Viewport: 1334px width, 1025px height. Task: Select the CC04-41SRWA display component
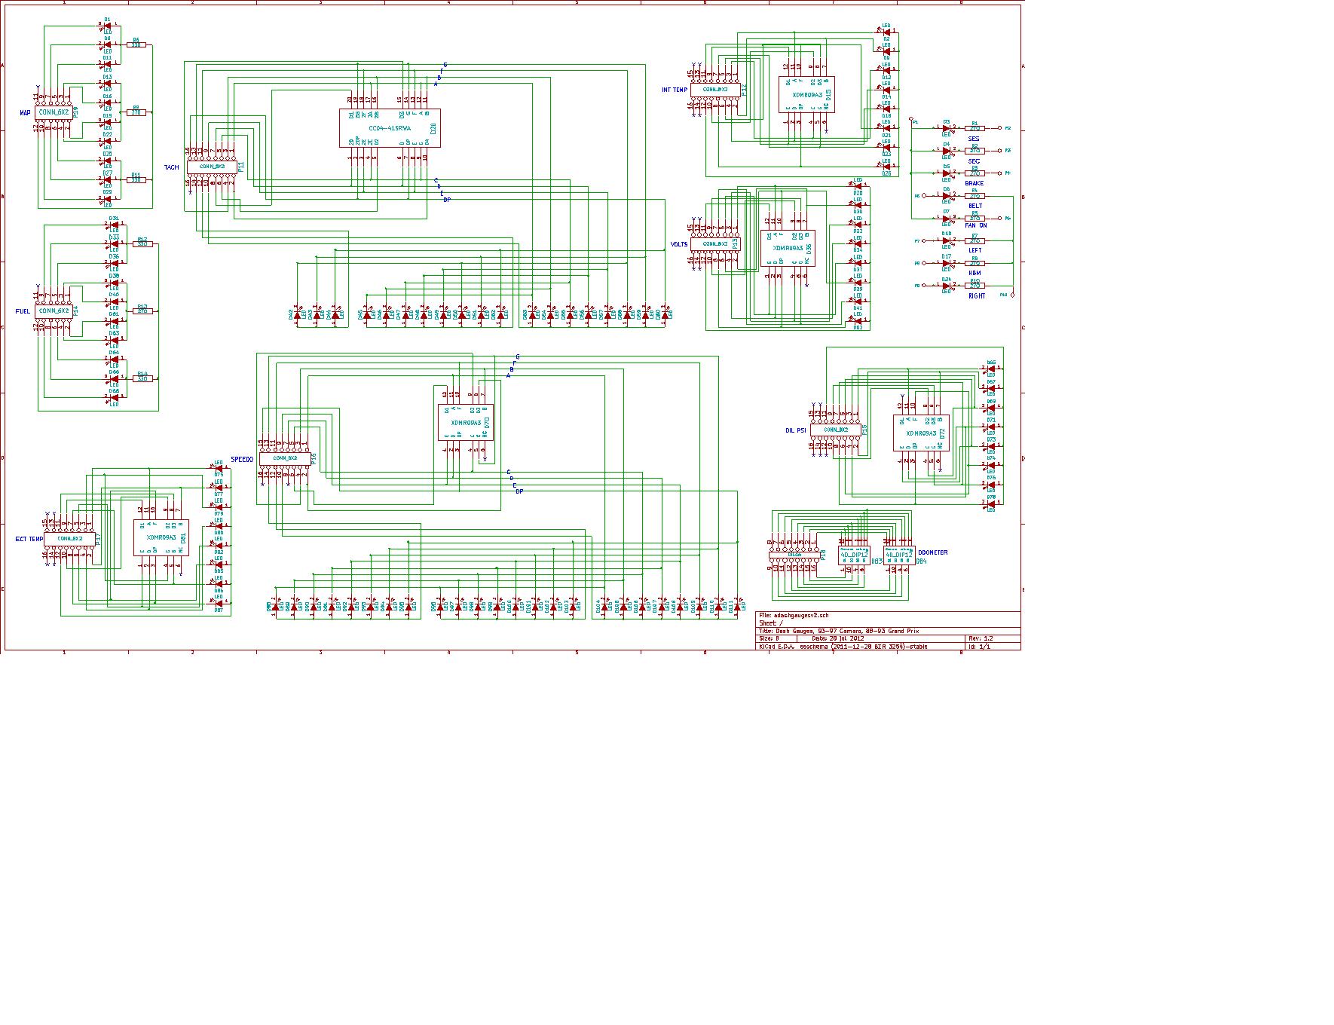389,128
